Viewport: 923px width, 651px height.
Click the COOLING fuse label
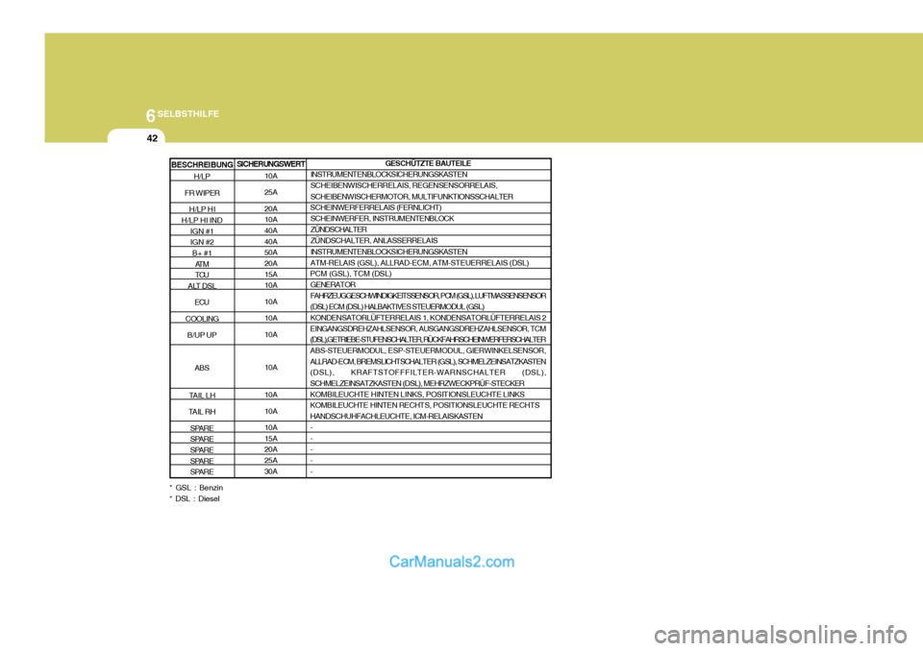pos(202,319)
